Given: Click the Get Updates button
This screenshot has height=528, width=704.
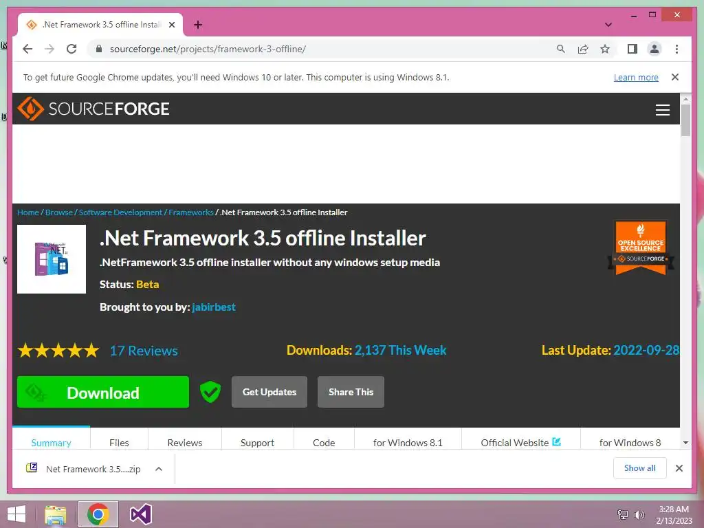Looking at the screenshot, I should click(269, 392).
